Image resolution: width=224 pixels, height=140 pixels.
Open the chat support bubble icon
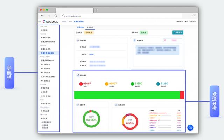(190, 128)
